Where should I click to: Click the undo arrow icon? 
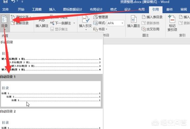click(13, 1)
